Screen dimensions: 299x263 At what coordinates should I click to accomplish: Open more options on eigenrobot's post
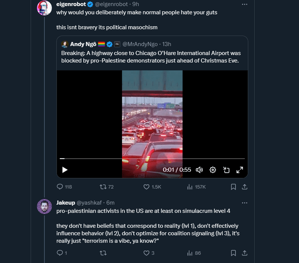point(244,4)
